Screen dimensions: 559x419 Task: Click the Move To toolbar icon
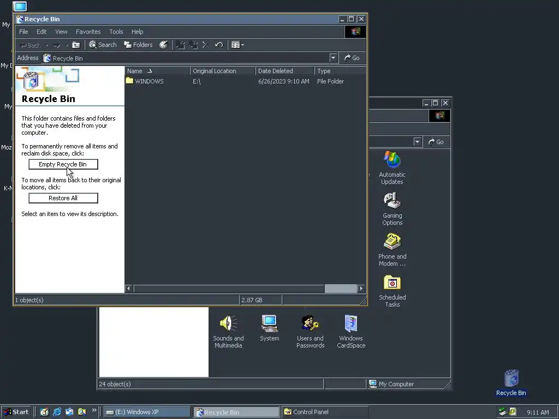[x=180, y=45]
